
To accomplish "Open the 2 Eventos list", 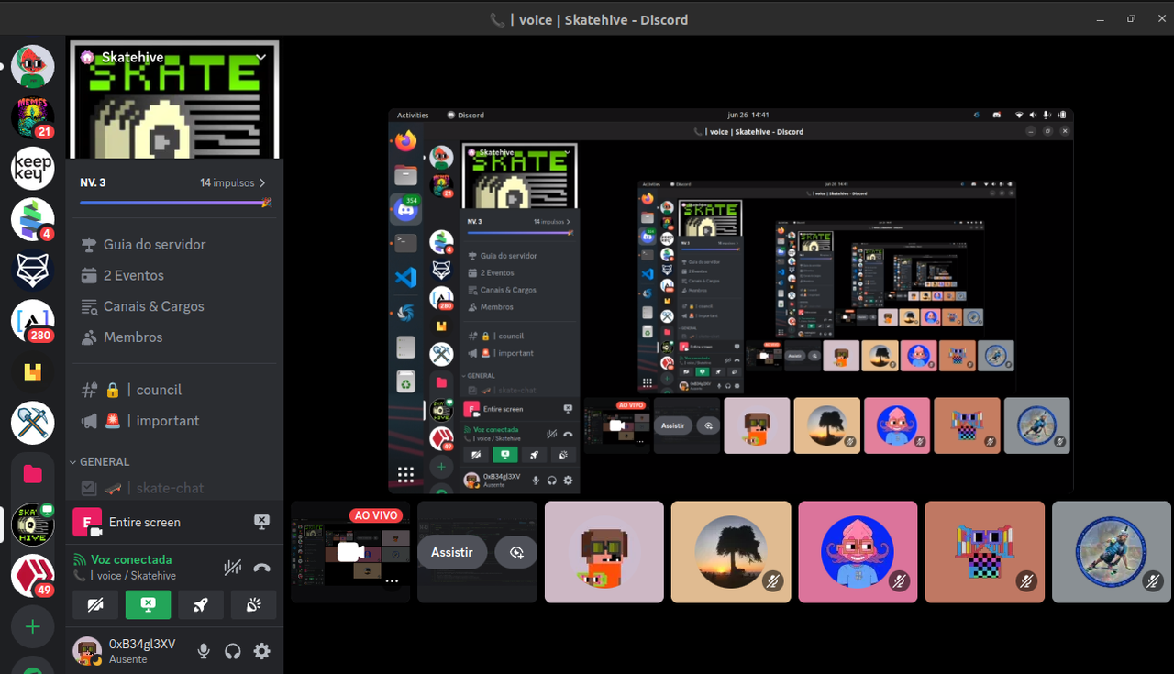I will (174, 275).
